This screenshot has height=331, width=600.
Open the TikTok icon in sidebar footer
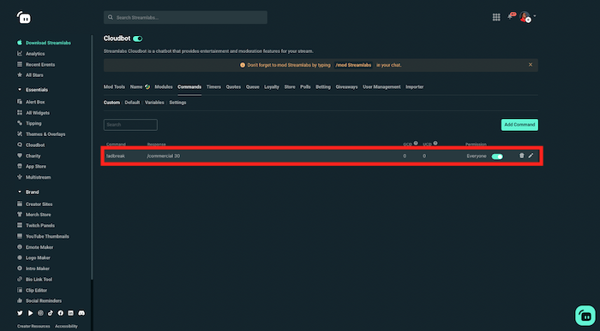[x=51, y=313]
